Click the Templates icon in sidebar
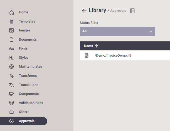The image size is (170, 131). (11, 21)
